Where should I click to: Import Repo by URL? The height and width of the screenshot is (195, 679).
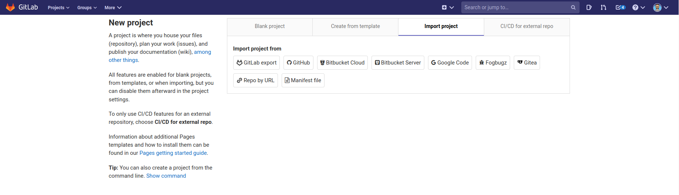[x=255, y=80]
